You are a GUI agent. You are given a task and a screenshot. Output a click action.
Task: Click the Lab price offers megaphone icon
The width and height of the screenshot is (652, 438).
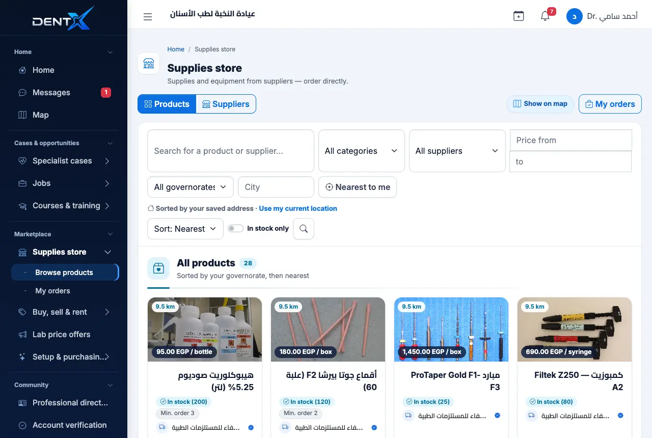click(22, 335)
